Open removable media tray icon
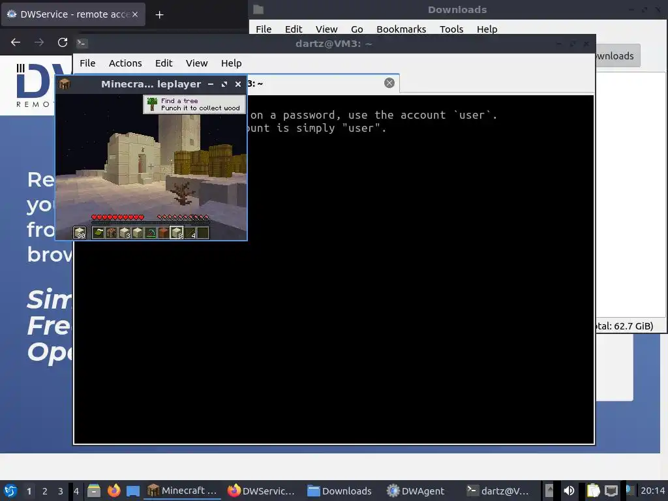Screen dimensions: 668x501 [x=549, y=491]
